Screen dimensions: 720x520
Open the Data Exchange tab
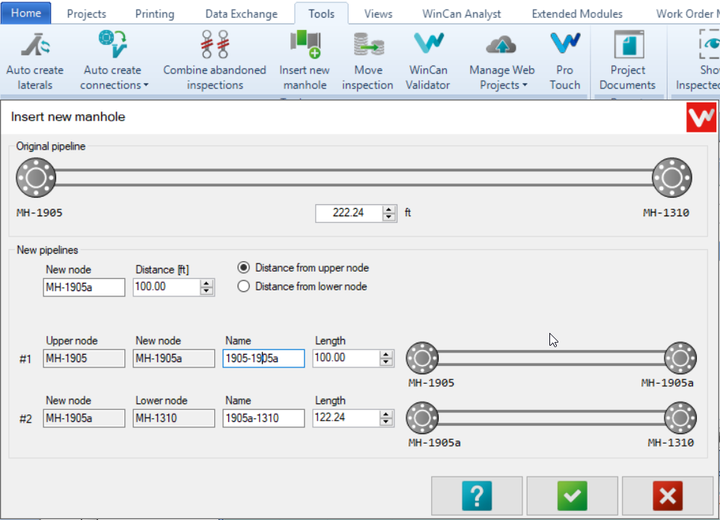pos(242,13)
